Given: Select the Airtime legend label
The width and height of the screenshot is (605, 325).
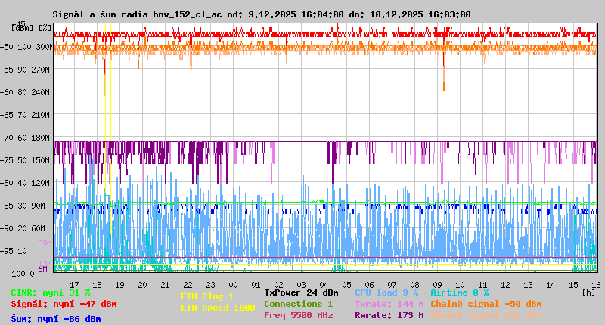Looking at the screenshot, I should (x=459, y=292).
